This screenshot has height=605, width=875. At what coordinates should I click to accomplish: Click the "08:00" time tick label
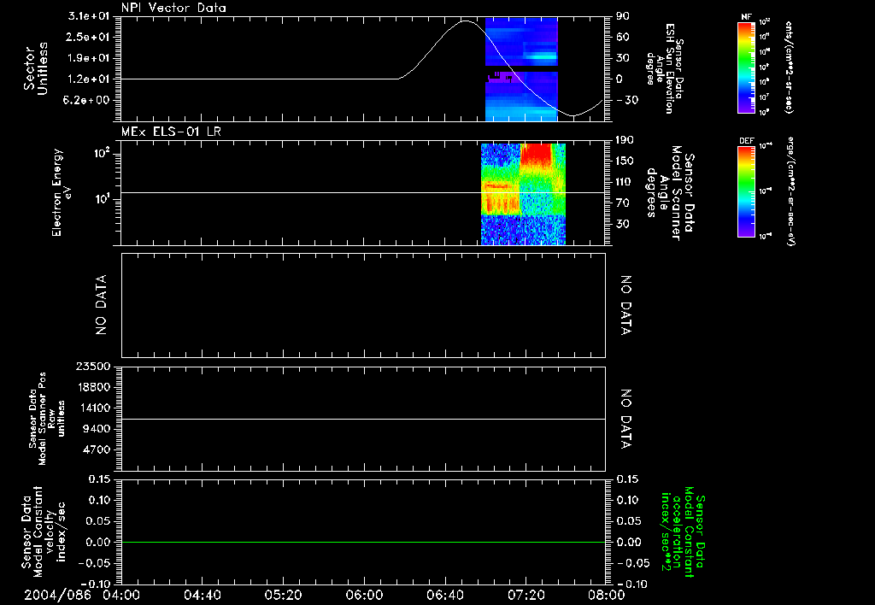607,595
